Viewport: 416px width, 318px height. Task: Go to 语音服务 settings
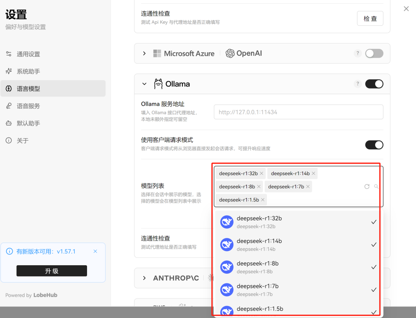click(x=53, y=106)
